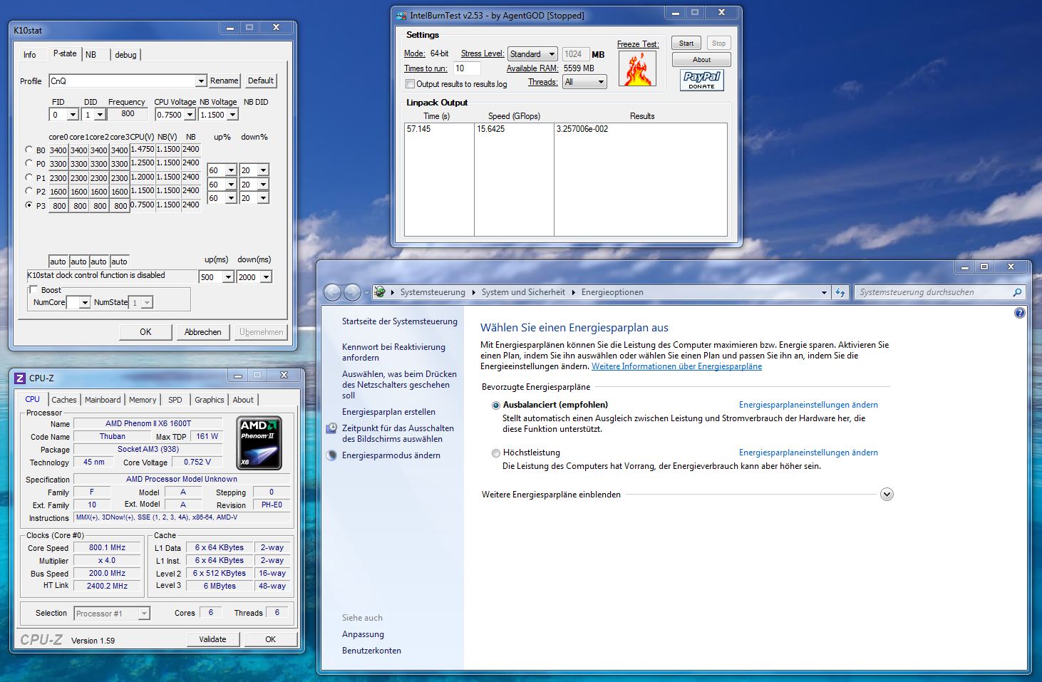The width and height of the screenshot is (1042, 682).
Task: Click System und Sicherheit breadcrumb
Action: click(x=523, y=292)
